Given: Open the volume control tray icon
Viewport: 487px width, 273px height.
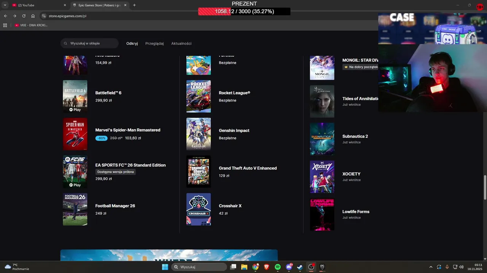Looking at the screenshot, I should coord(462,267).
